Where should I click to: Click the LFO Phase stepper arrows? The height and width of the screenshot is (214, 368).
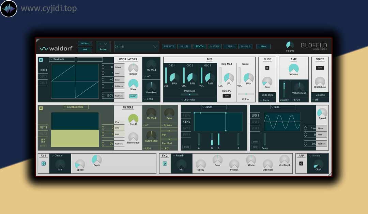pyautogui.click(x=306, y=128)
